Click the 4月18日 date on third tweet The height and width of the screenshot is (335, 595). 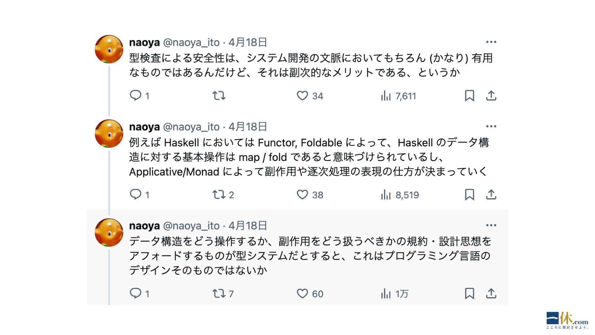point(248,226)
